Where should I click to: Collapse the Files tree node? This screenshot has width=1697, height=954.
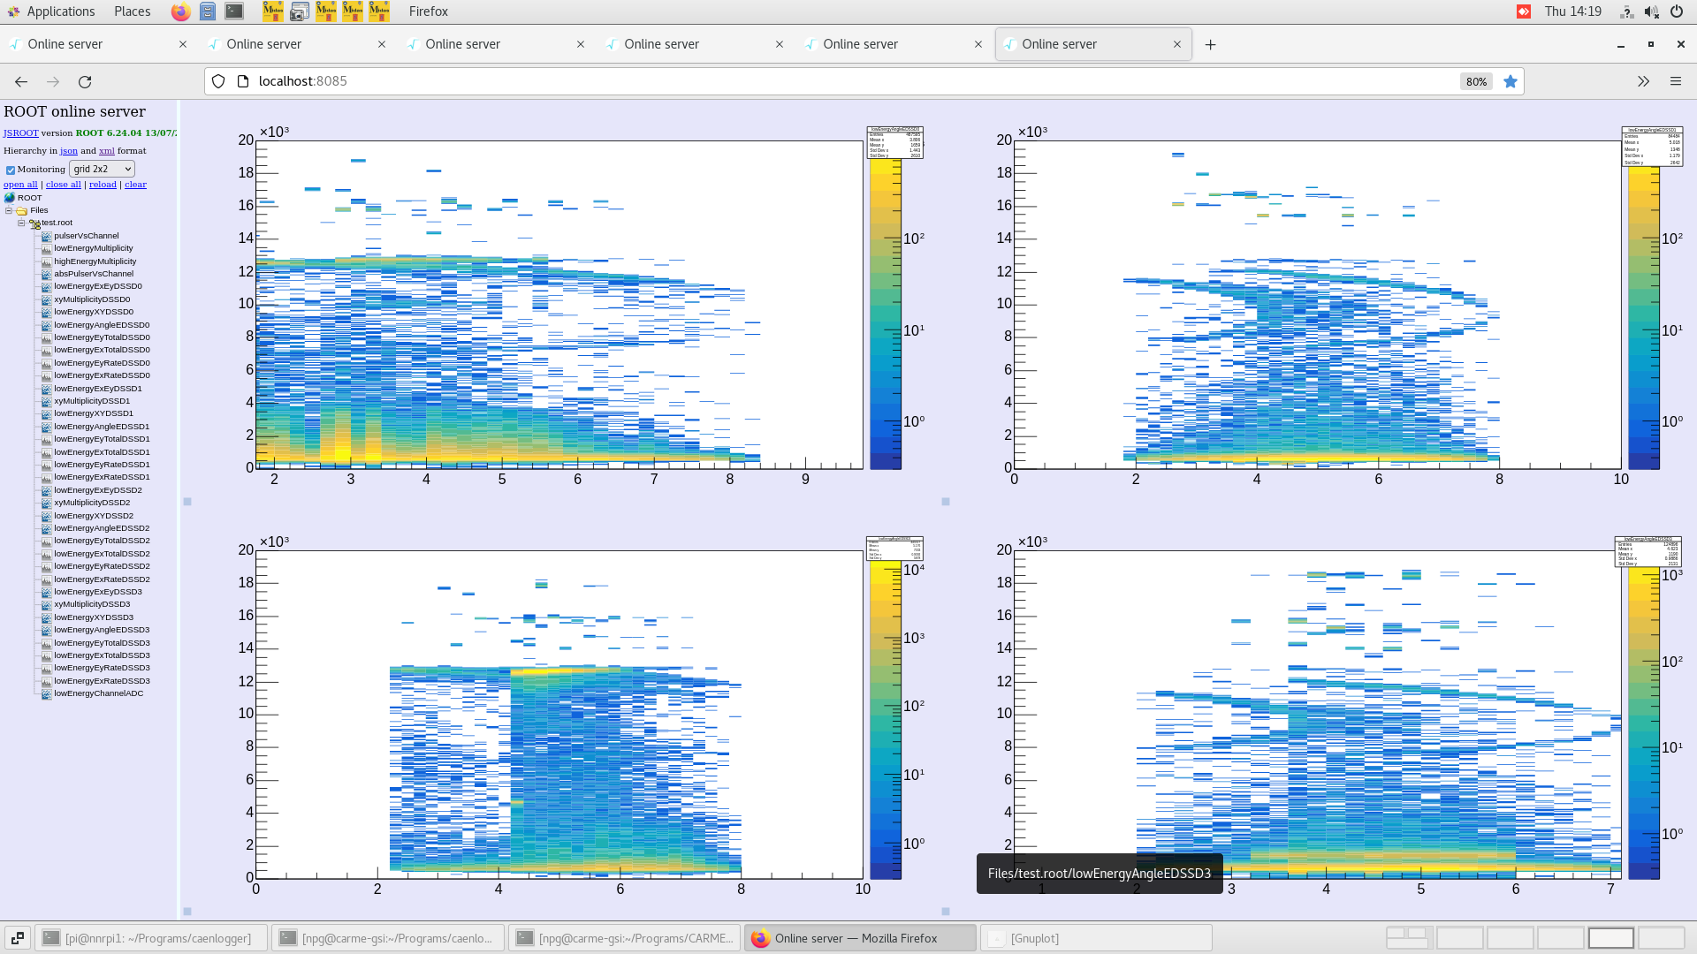[x=9, y=210]
